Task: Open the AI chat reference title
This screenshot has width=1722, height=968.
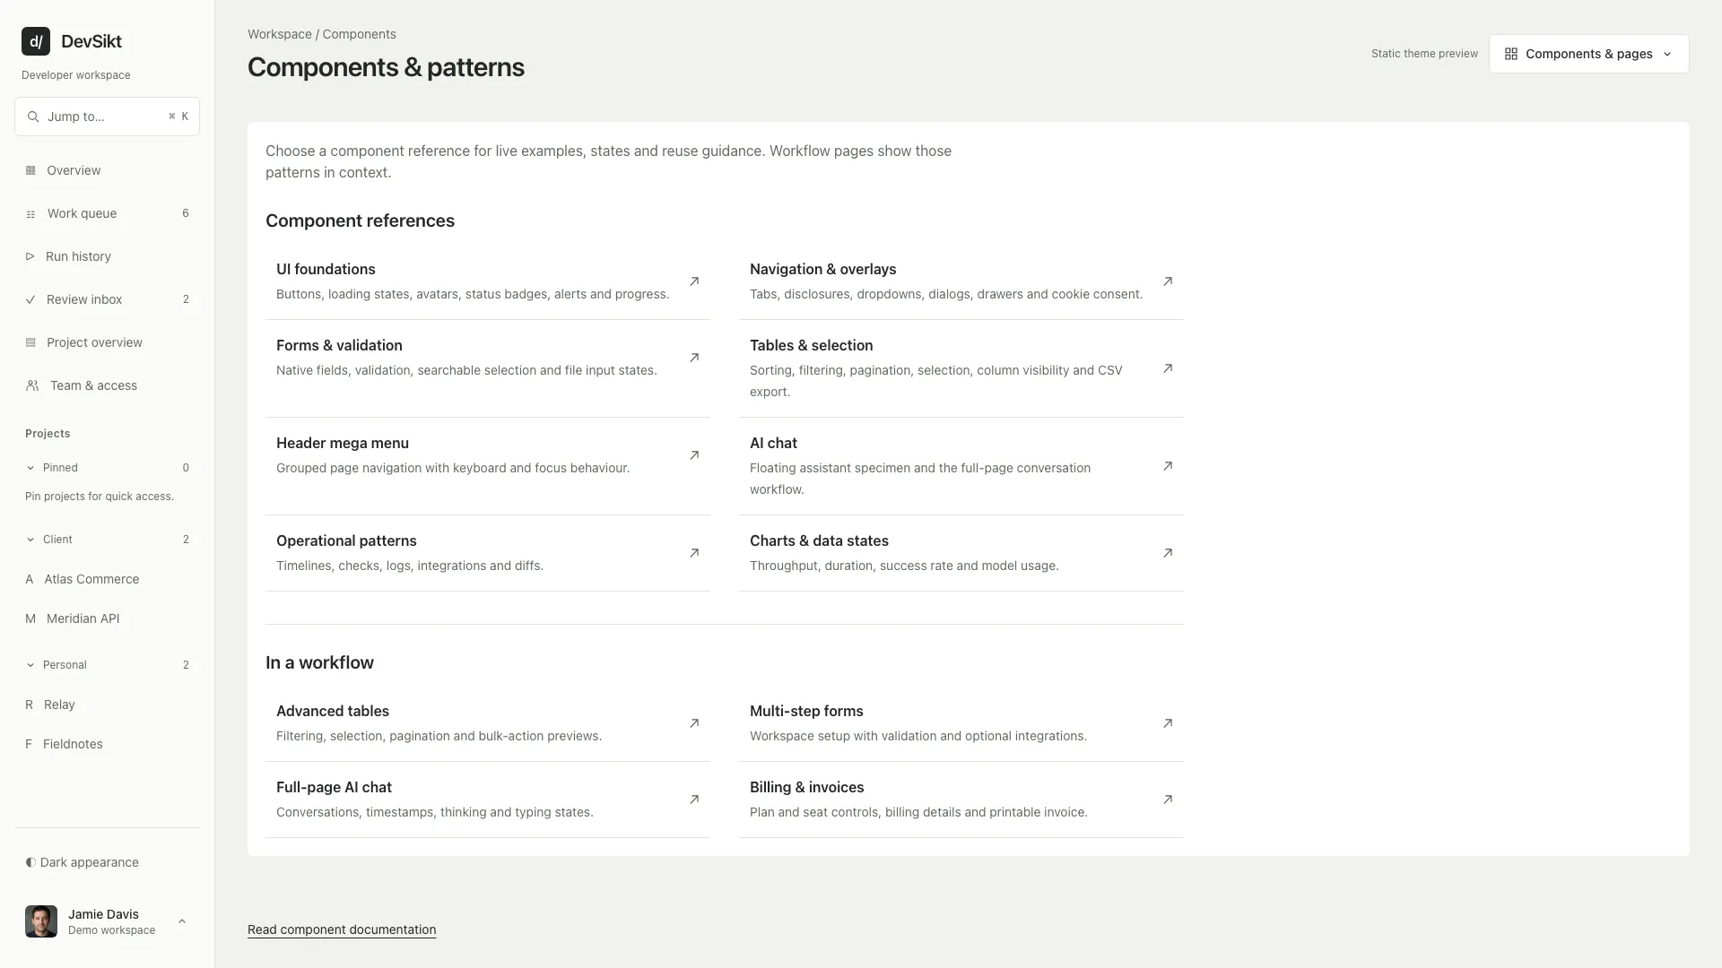Action: 773,443
